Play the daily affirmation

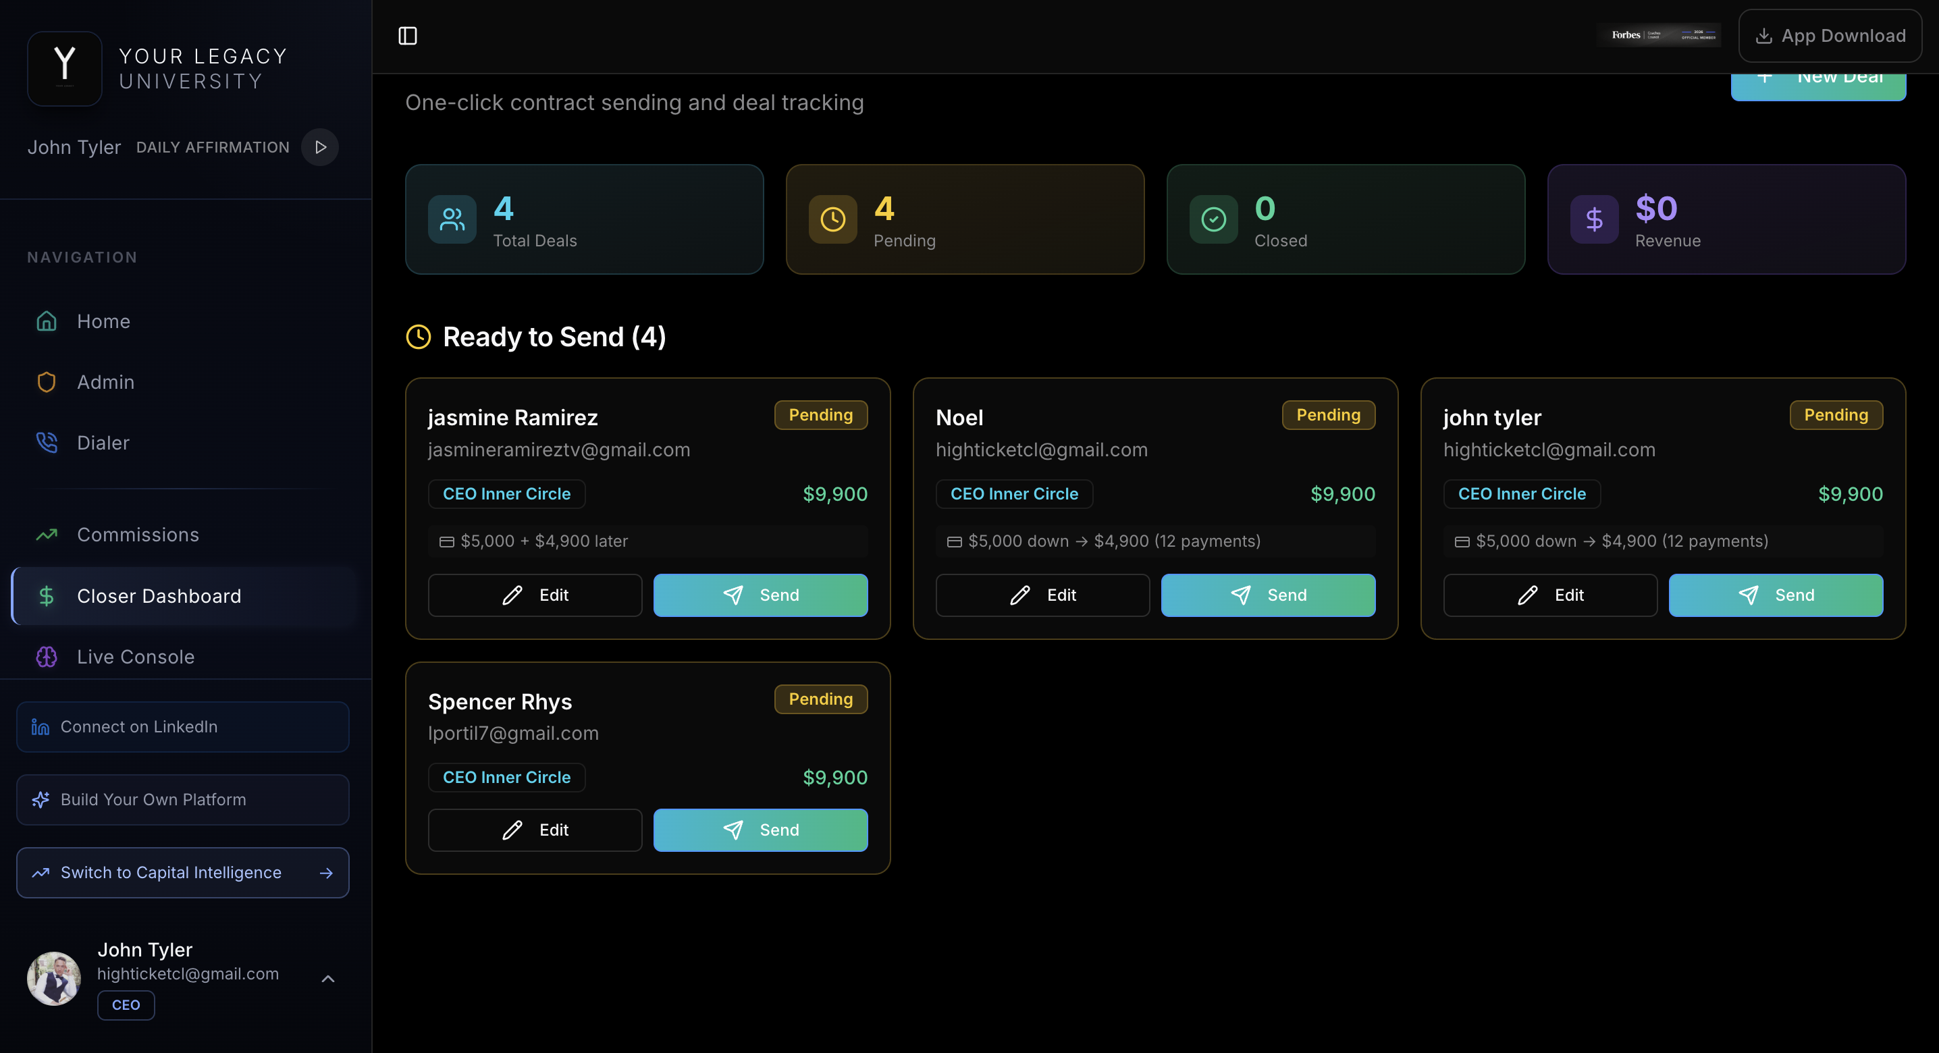(x=320, y=146)
